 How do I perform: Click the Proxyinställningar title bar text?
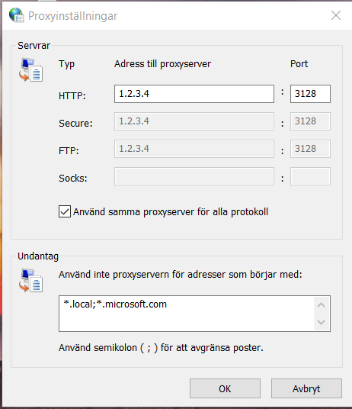coord(72,16)
